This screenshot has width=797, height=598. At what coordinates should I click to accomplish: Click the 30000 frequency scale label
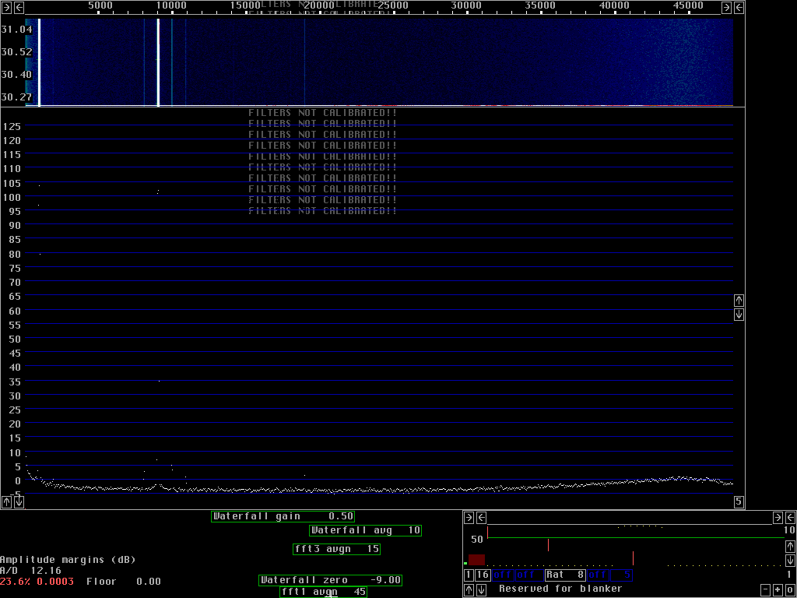click(467, 5)
